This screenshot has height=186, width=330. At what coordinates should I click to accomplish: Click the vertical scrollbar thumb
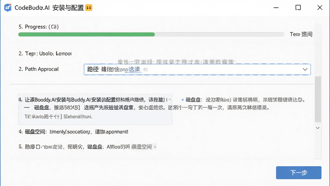(x=318, y=99)
